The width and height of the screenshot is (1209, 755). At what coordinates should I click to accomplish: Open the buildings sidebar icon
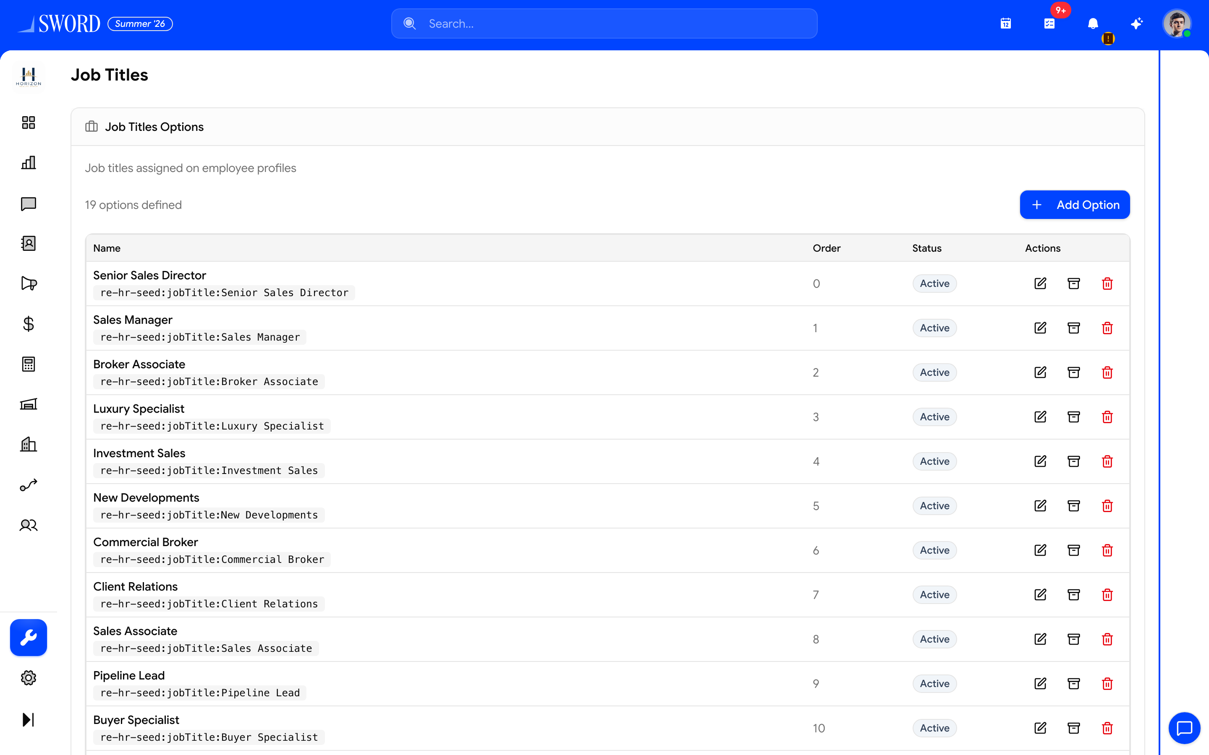coord(29,445)
